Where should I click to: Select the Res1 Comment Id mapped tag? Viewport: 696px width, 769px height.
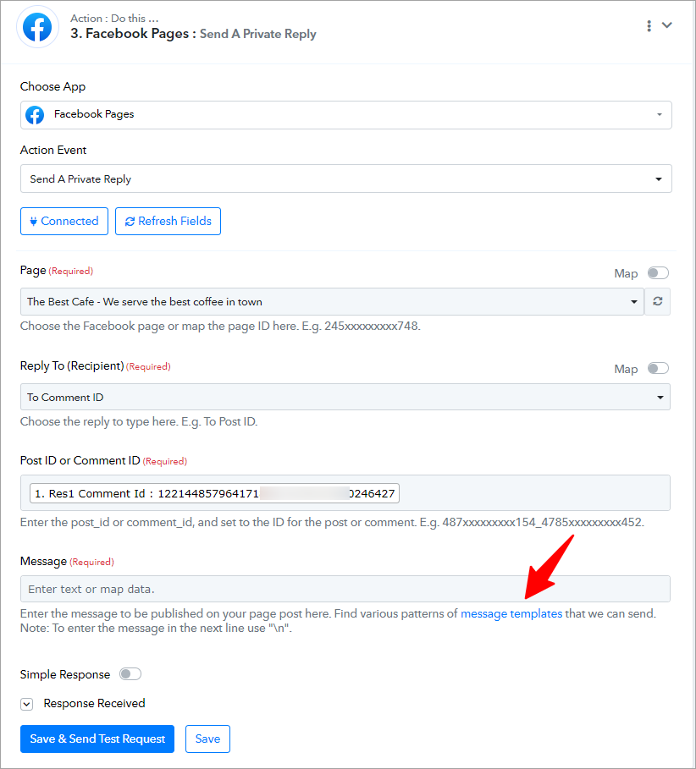tap(214, 493)
